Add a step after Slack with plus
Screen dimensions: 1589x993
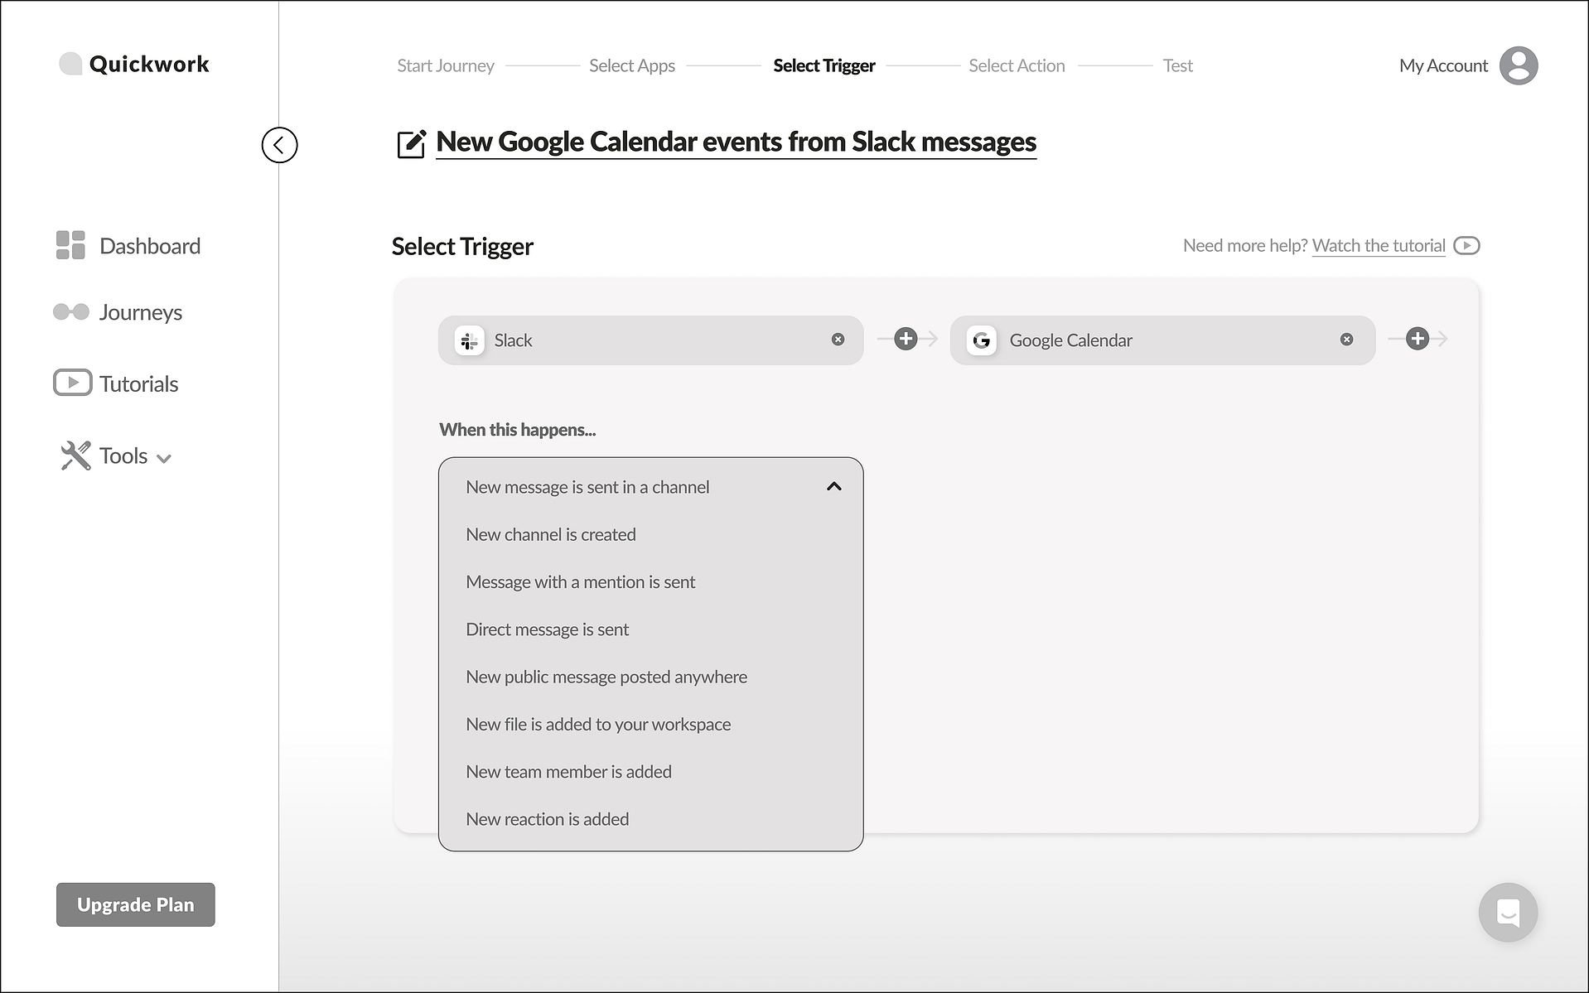906,339
